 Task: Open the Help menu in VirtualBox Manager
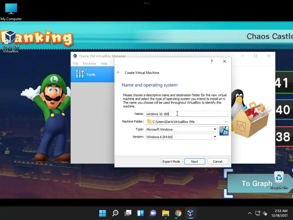104,63
